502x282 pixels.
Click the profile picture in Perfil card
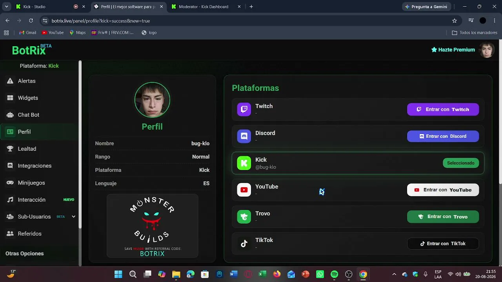click(152, 100)
